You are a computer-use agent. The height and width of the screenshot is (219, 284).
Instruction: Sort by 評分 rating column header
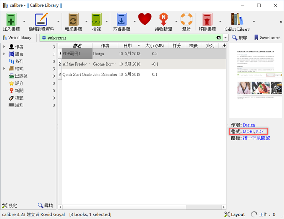177,46
